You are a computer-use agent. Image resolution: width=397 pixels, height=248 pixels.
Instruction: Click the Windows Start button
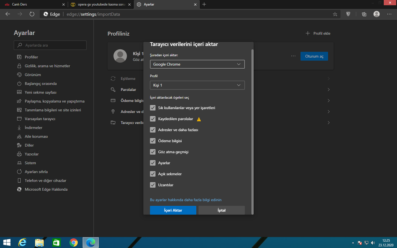(7, 242)
